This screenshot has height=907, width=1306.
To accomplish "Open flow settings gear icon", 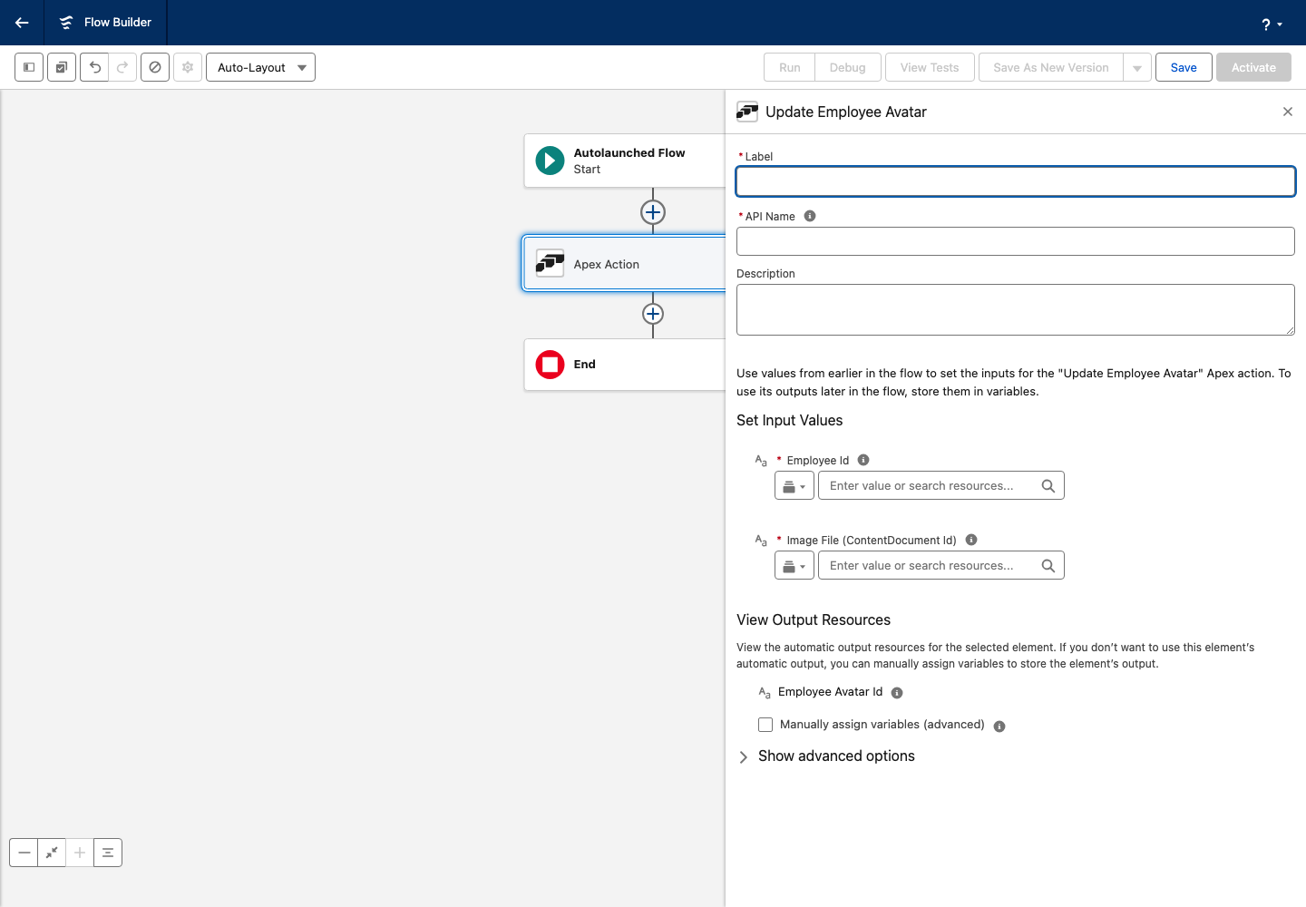I will click(188, 67).
